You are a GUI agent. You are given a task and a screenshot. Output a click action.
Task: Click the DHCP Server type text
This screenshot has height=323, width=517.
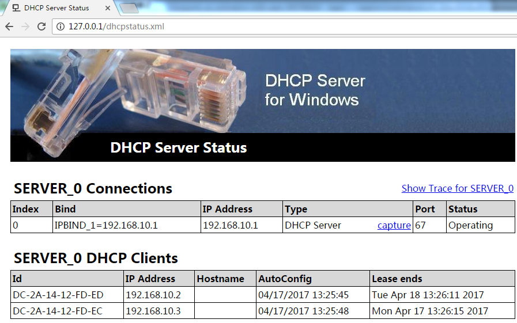coord(313,225)
